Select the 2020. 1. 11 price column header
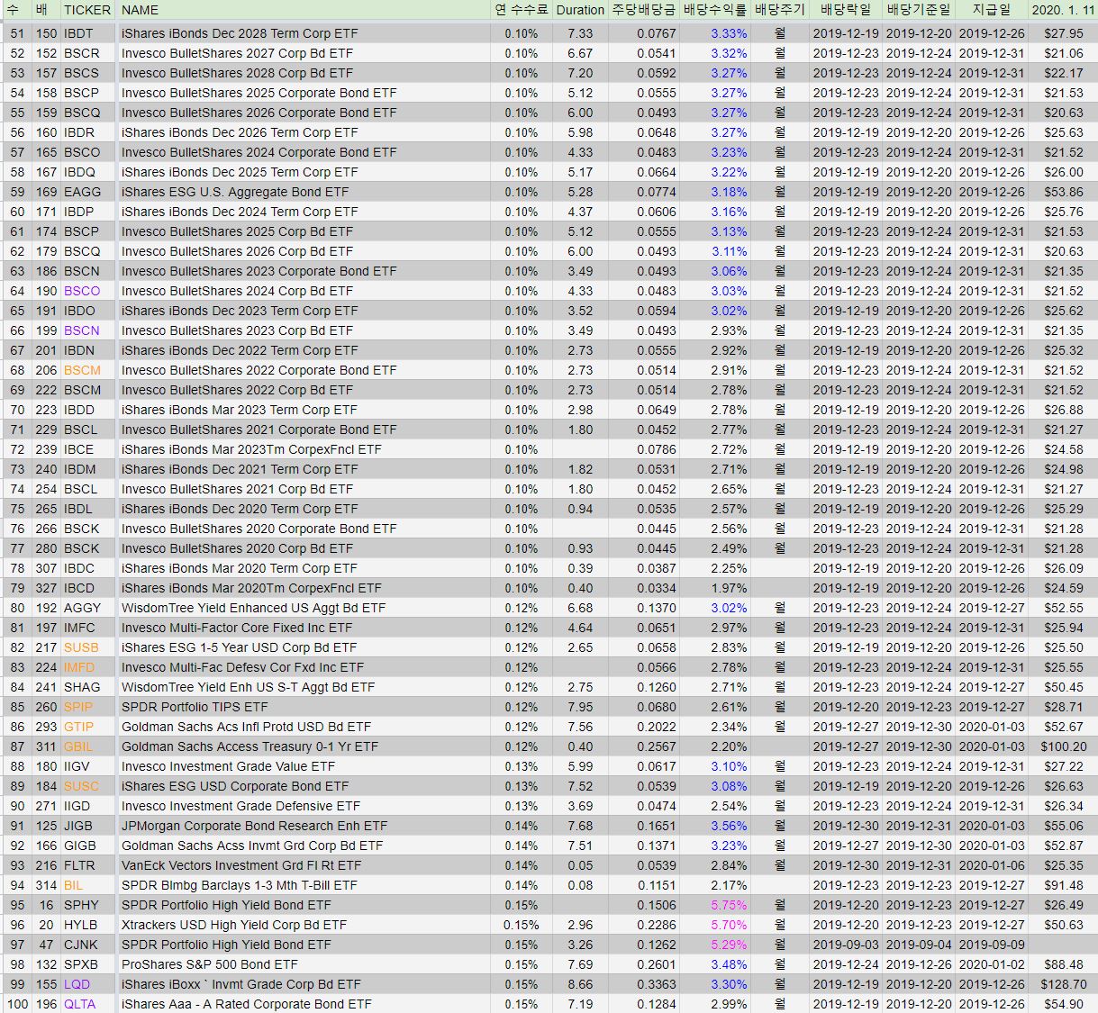The width and height of the screenshot is (1098, 1013). [1063, 10]
